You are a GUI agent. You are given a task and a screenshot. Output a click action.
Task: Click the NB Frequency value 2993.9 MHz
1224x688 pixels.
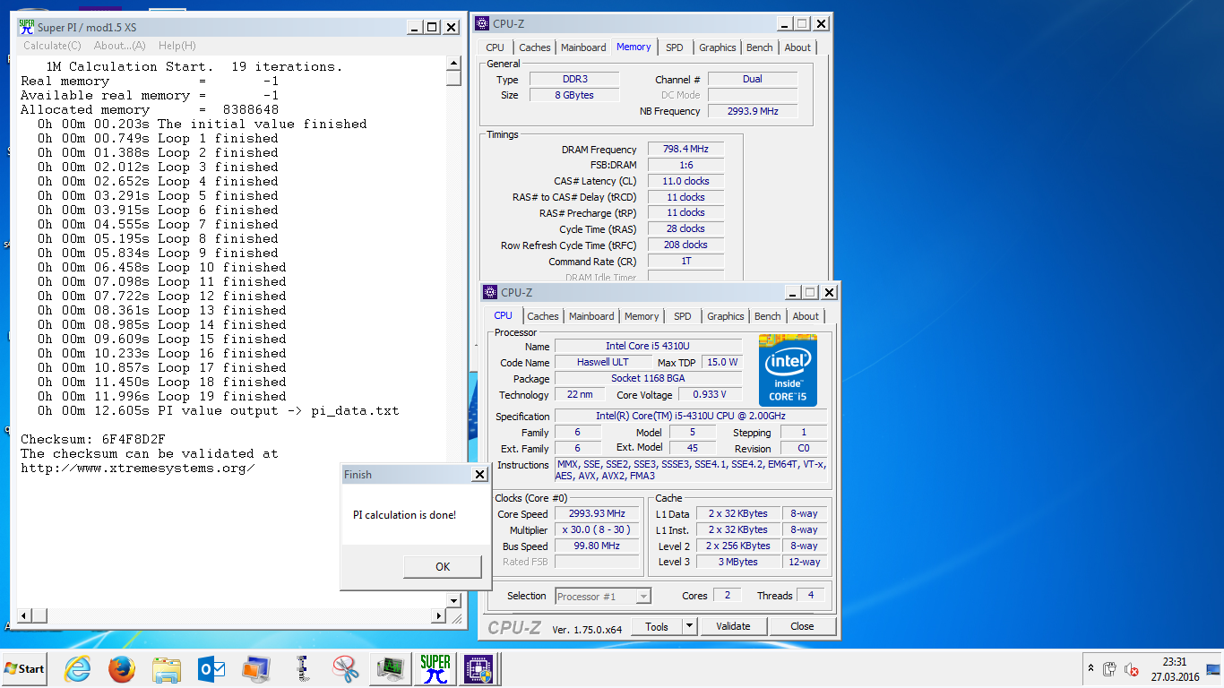(753, 111)
